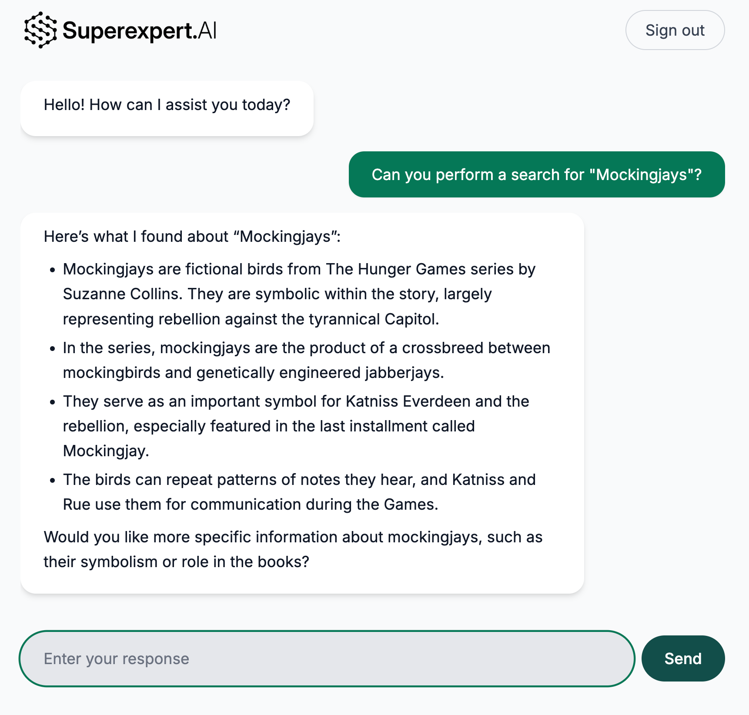Click the first bullet point dot
This screenshot has width=749, height=715.
tap(53, 270)
